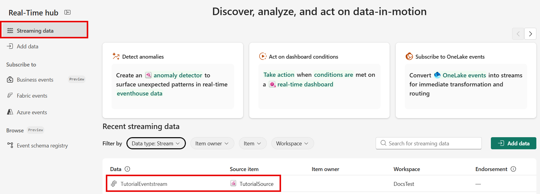Click the Detect anomalies card title

143,57
